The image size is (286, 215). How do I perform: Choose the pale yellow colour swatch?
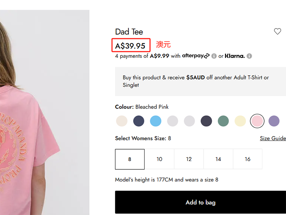(240, 121)
